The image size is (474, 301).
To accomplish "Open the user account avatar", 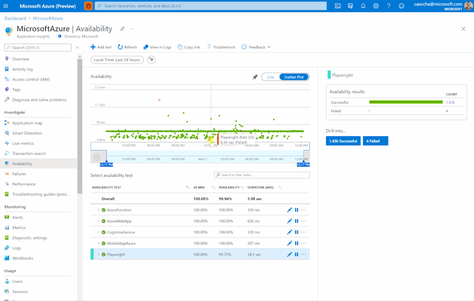I will click(468, 6).
